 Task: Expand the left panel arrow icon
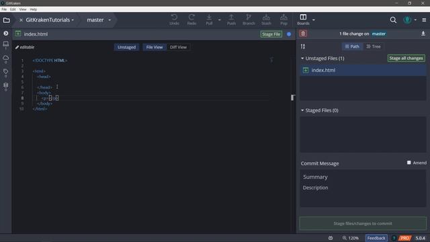click(x=6, y=34)
